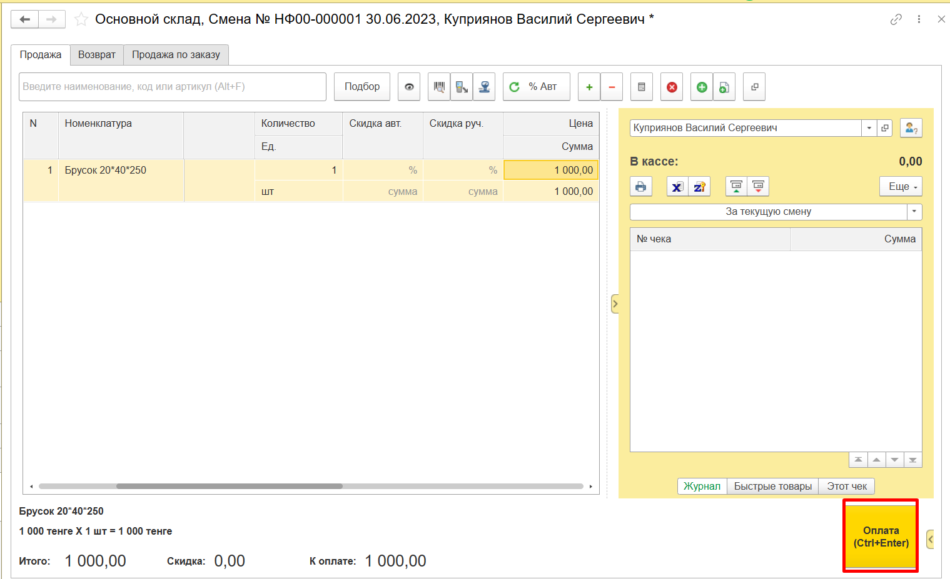
Task: Switch to the 'Возврат' tab
Action: [x=97, y=55]
